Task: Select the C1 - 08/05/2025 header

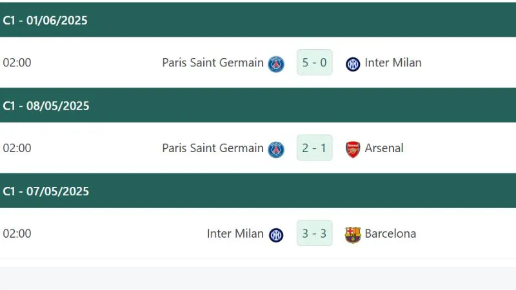Action: (258, 105)
